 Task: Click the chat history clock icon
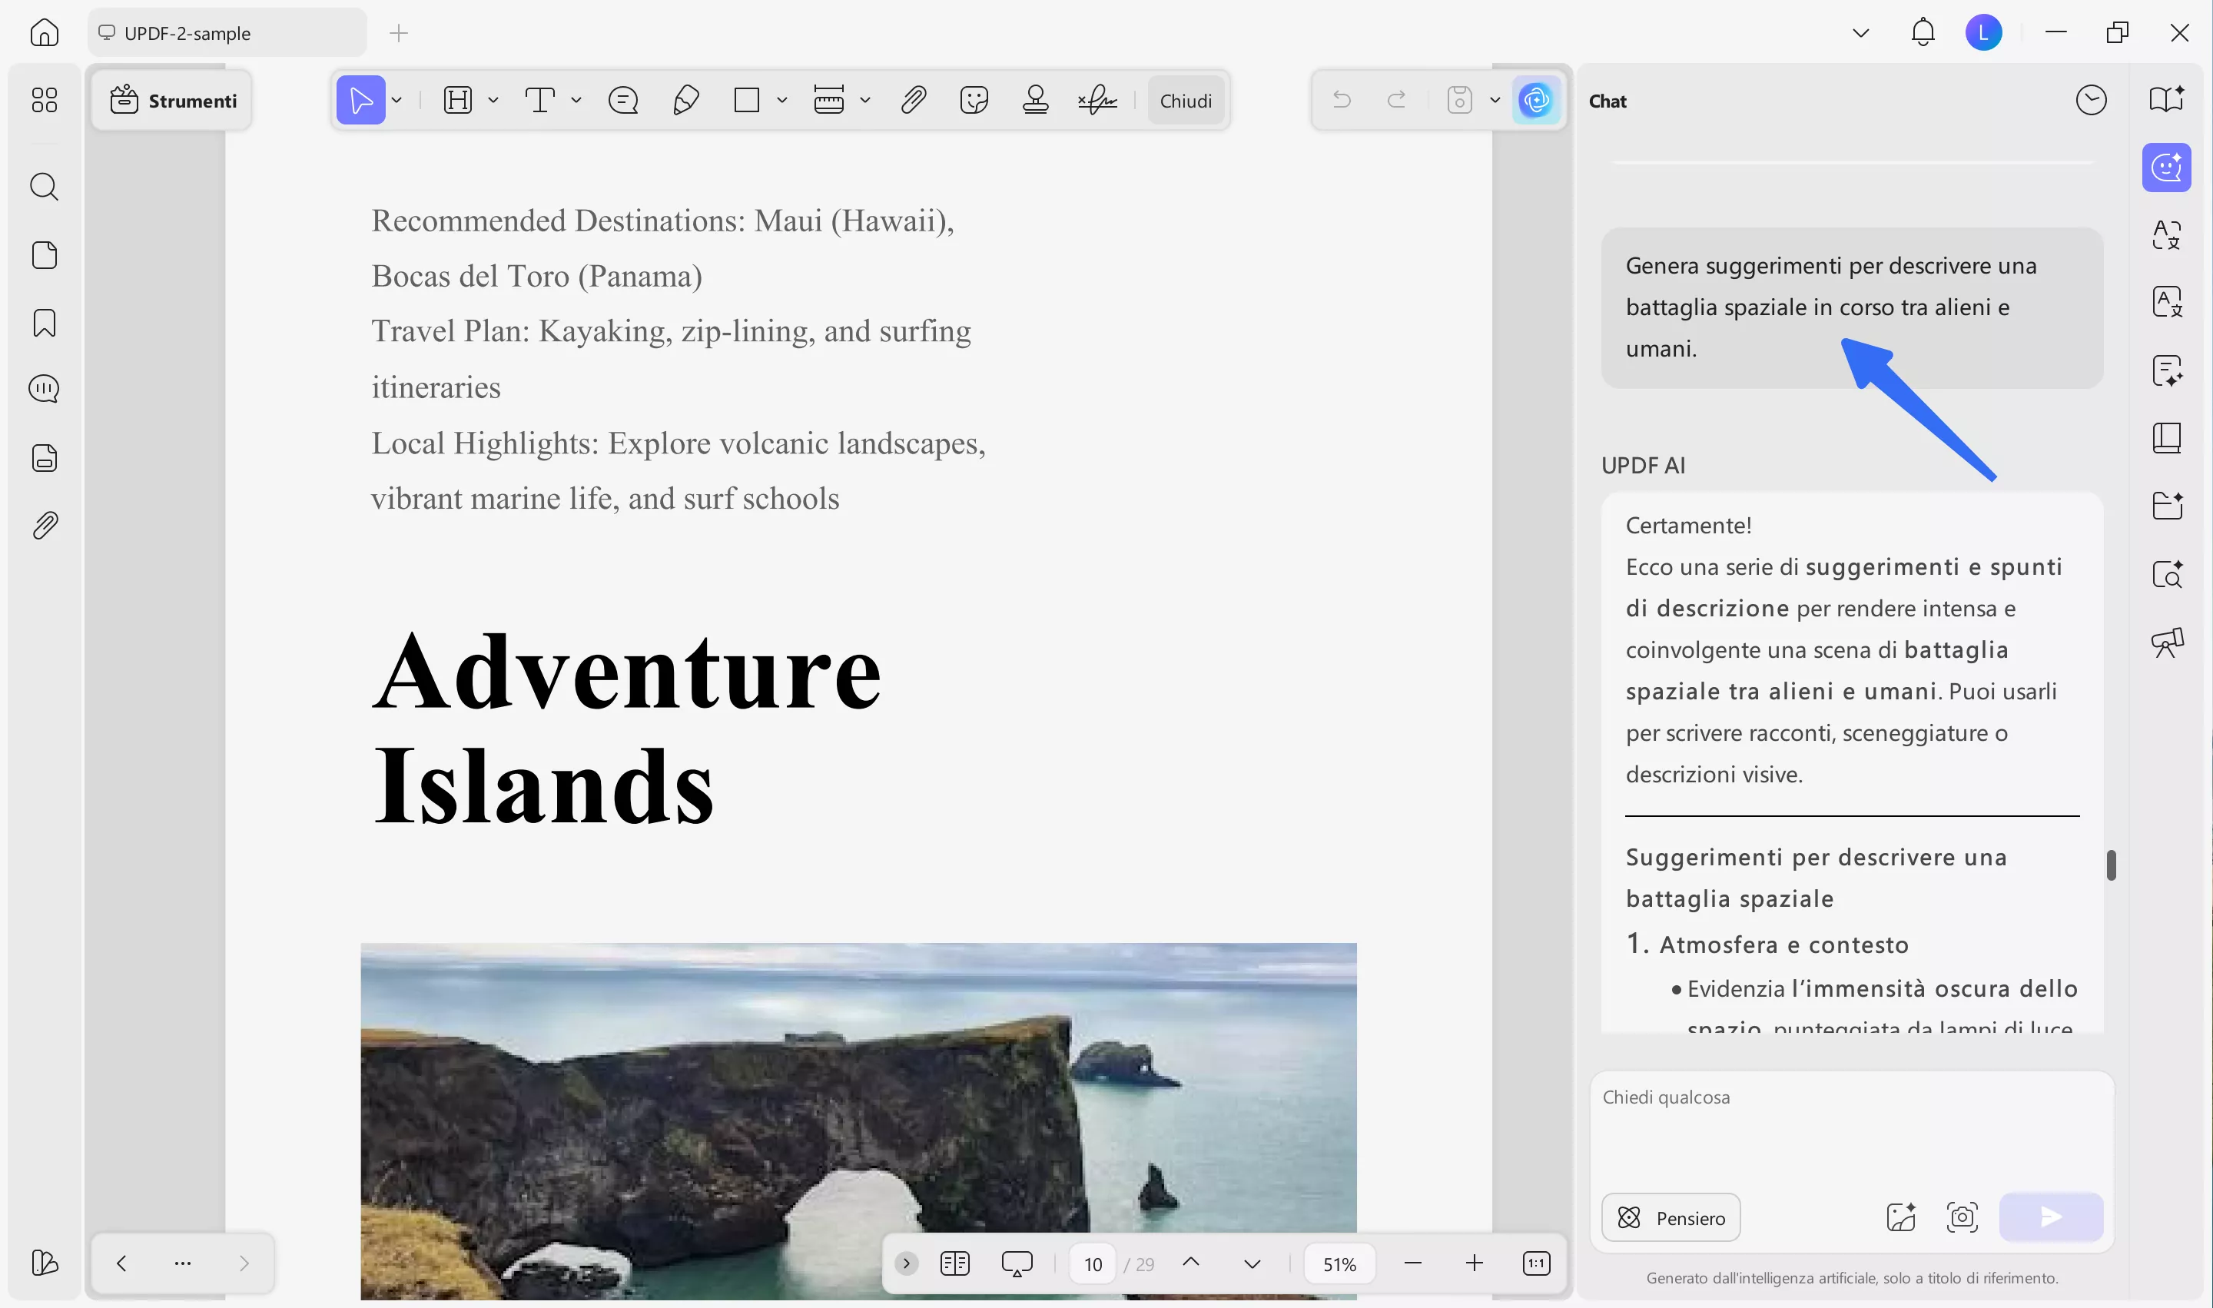[2091, 101]
